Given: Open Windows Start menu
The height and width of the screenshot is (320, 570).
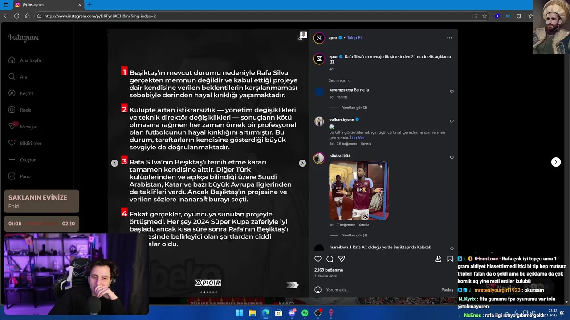Looking at the screenshot, I should click(239, 313).
